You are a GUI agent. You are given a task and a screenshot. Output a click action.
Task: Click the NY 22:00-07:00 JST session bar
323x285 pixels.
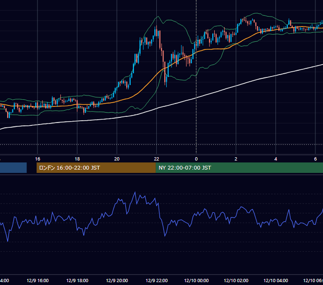tap(239, 168)
